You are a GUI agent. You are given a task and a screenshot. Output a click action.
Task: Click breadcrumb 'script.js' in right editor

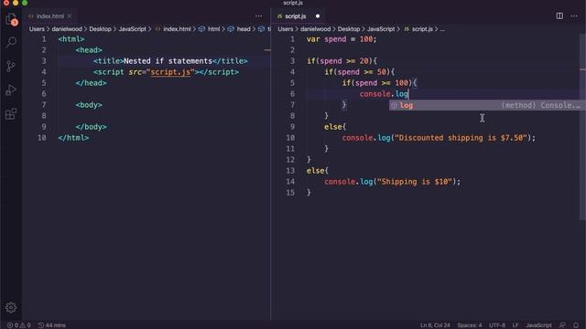click(x=422, y=28)
